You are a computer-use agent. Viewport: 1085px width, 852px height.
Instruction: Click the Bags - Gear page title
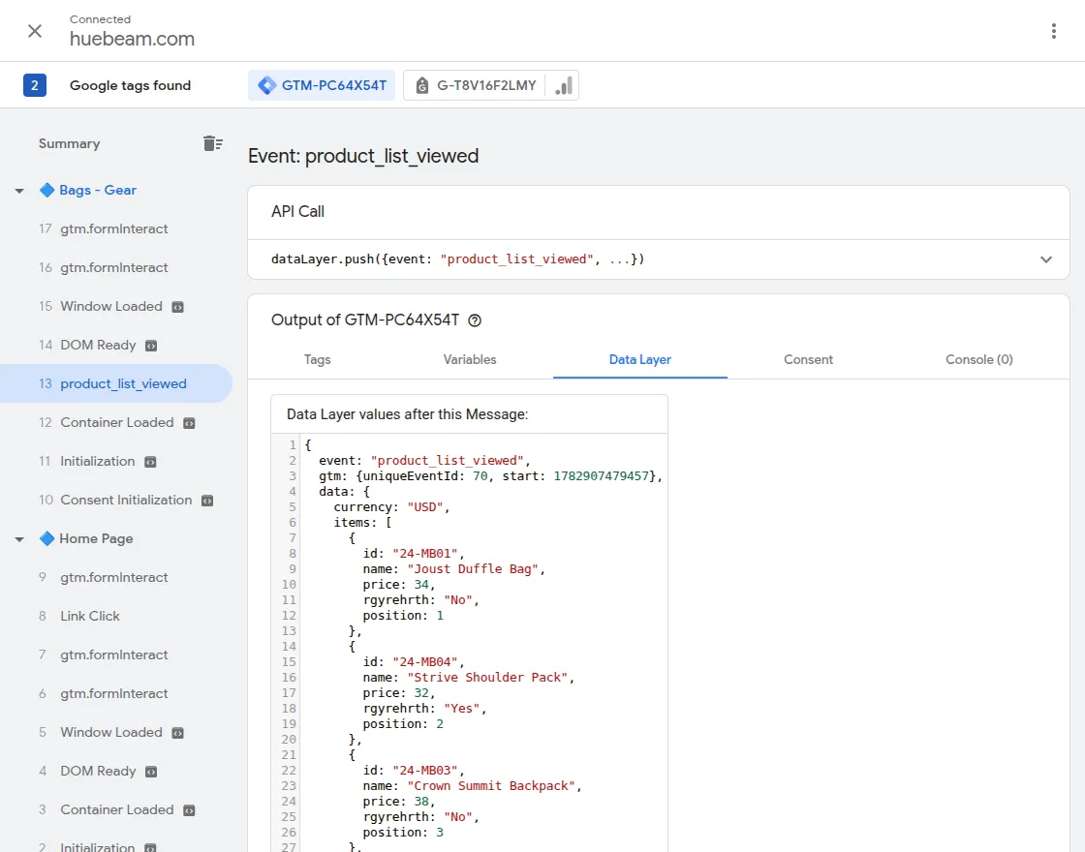coord(98,190)
